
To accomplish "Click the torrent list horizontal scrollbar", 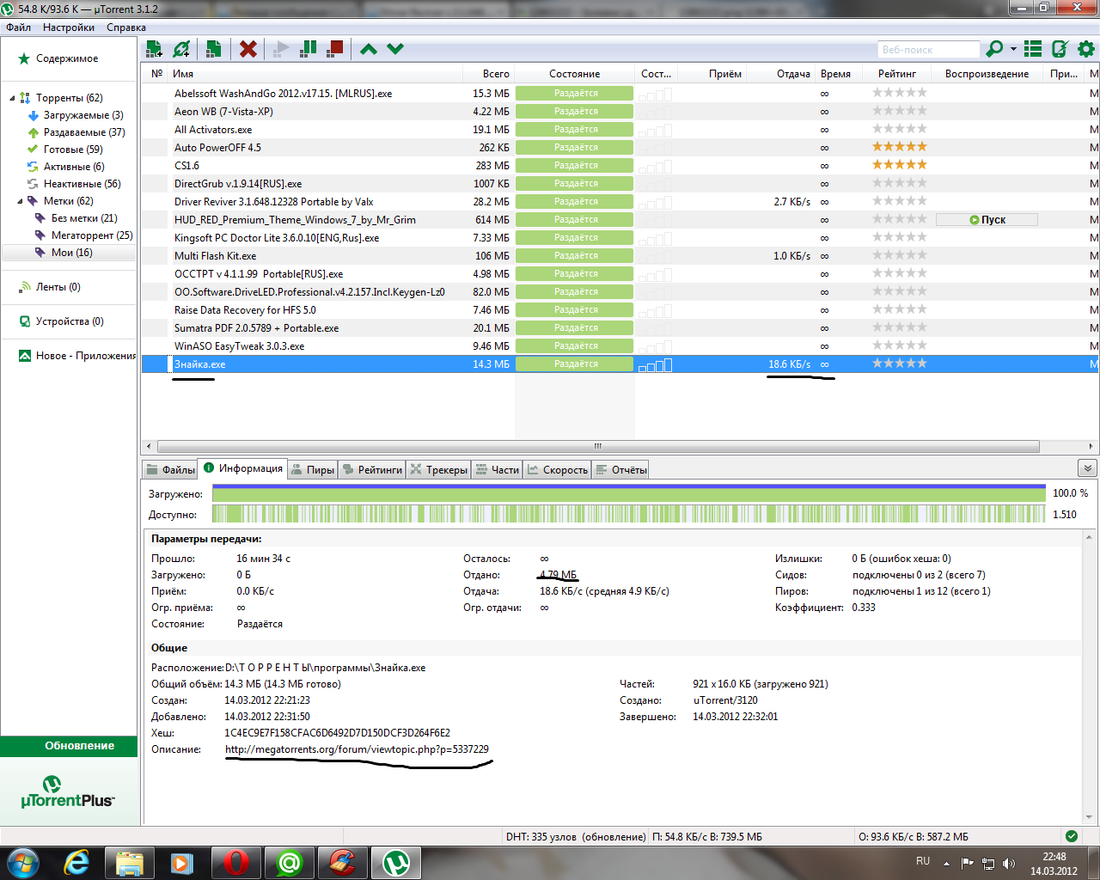I will click(x=598, y=446).
